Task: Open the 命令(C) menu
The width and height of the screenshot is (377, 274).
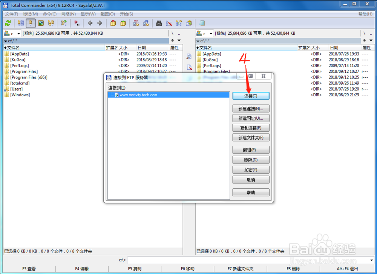Action: (x=50, y=14)
